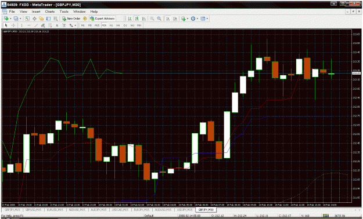Click the Profiles toolbar icon
Viewport: 363px width, 219px height.
(16, 19)
